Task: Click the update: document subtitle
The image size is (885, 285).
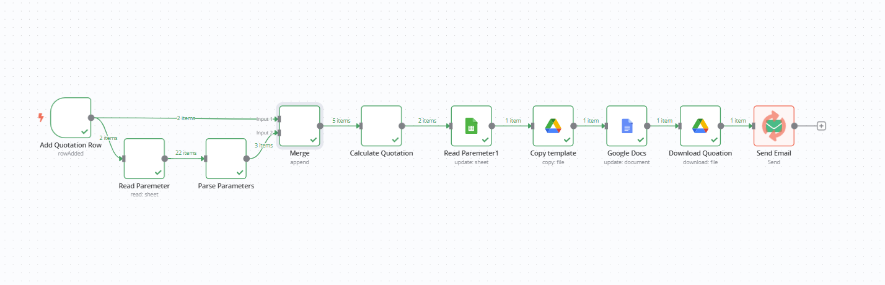Action: tap(627, 162)
